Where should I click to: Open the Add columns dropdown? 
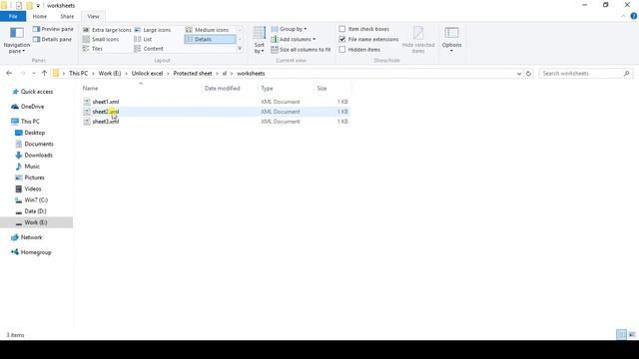[x=293, y=39]
